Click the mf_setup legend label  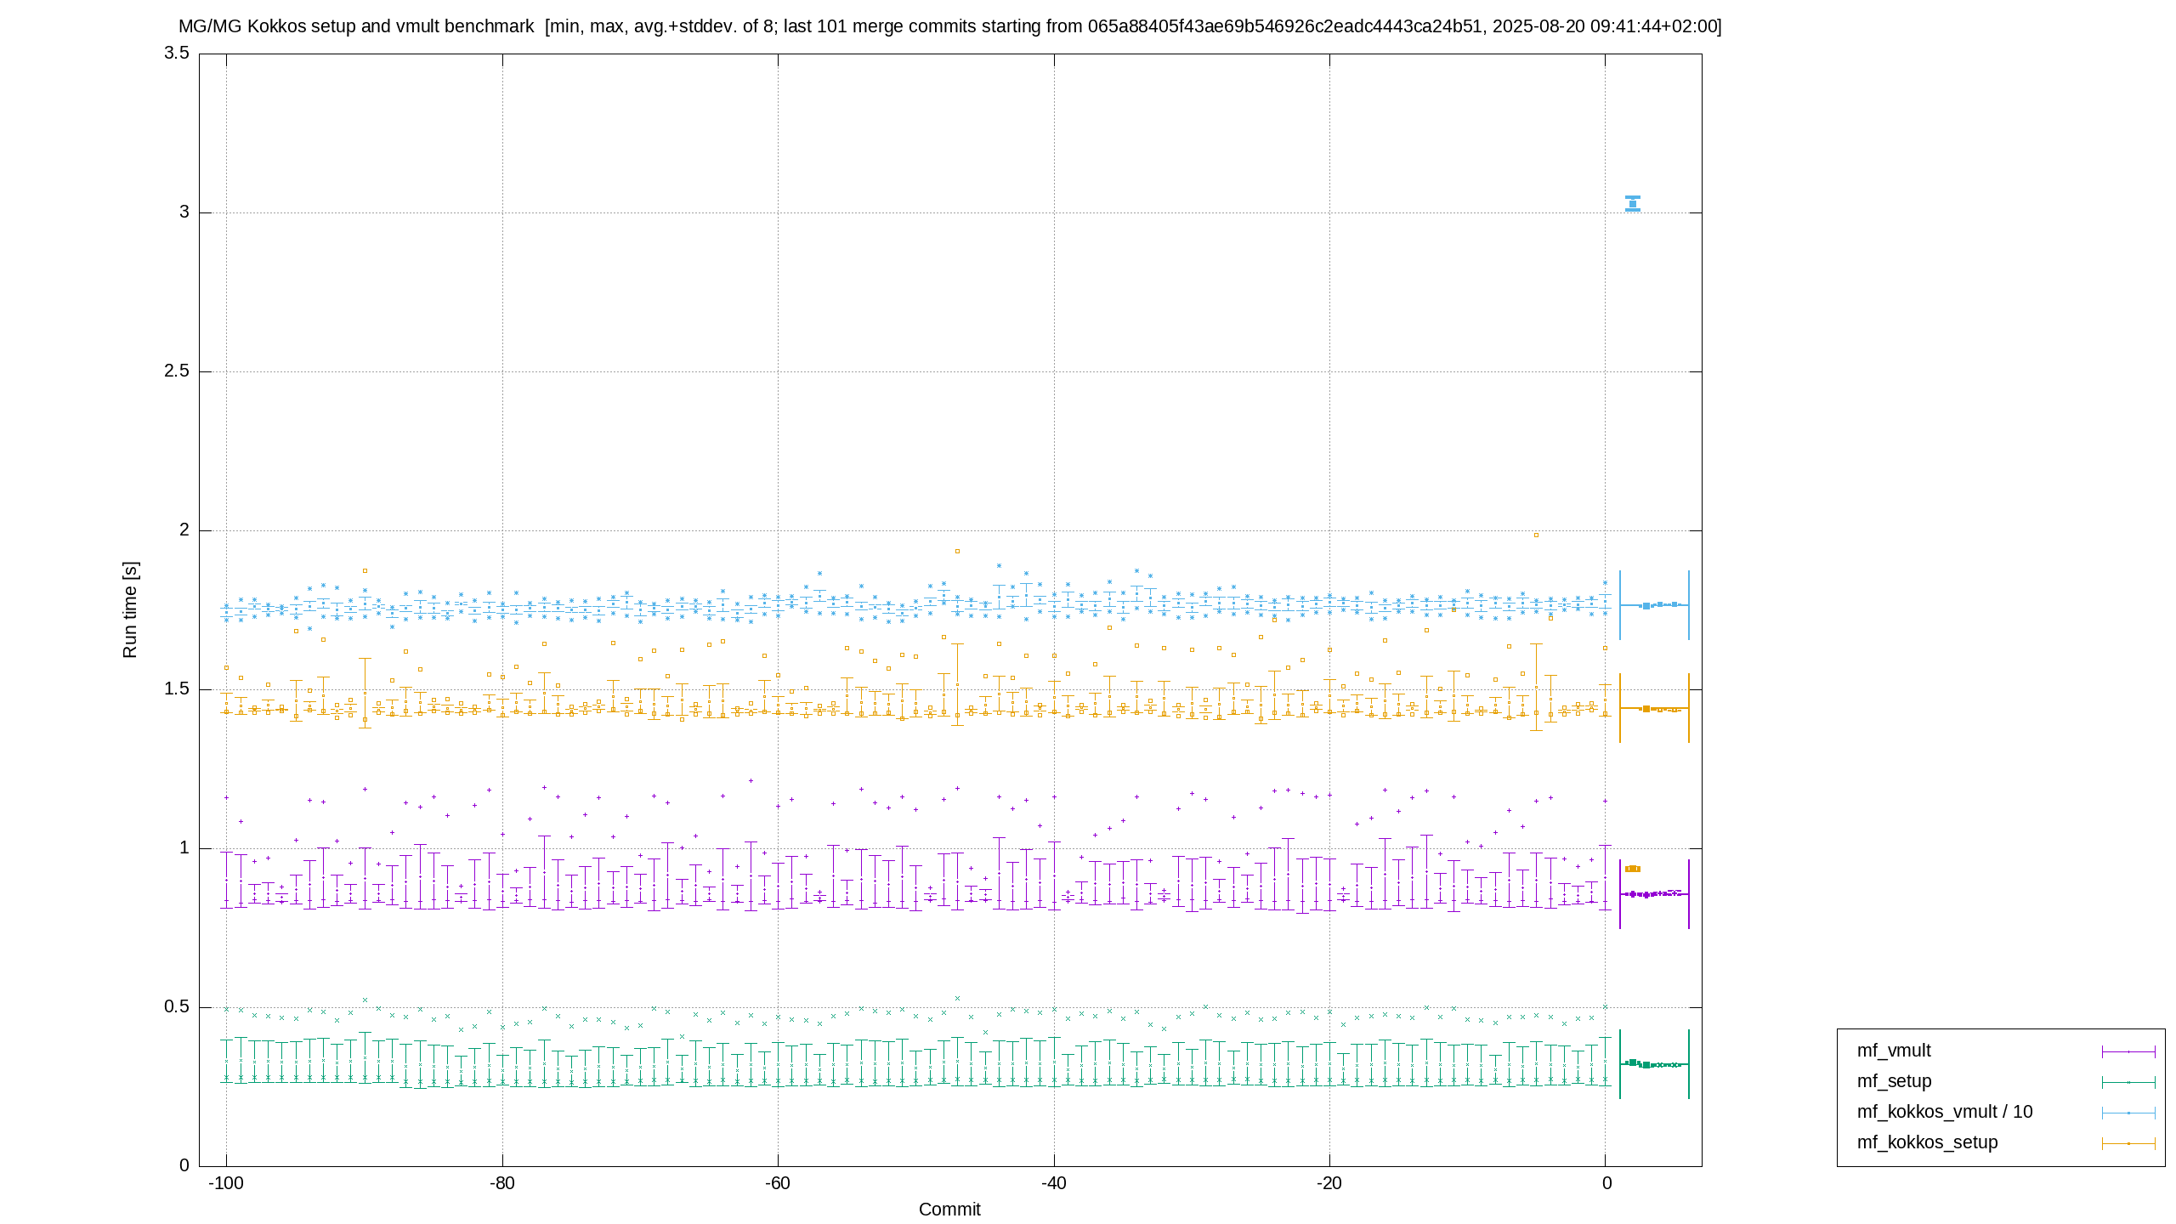tap(1894, 1081)
